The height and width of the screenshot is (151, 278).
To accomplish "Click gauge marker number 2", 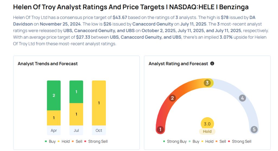I will point(172,98).
